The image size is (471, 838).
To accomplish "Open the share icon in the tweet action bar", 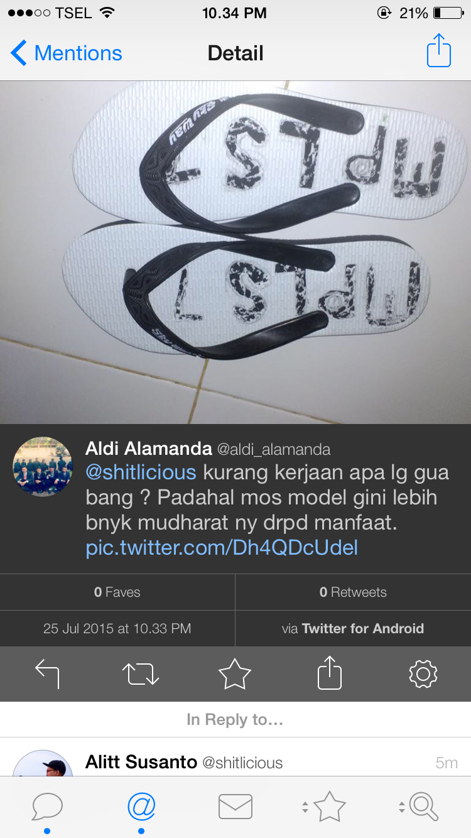I will click(x=329, y=673).
